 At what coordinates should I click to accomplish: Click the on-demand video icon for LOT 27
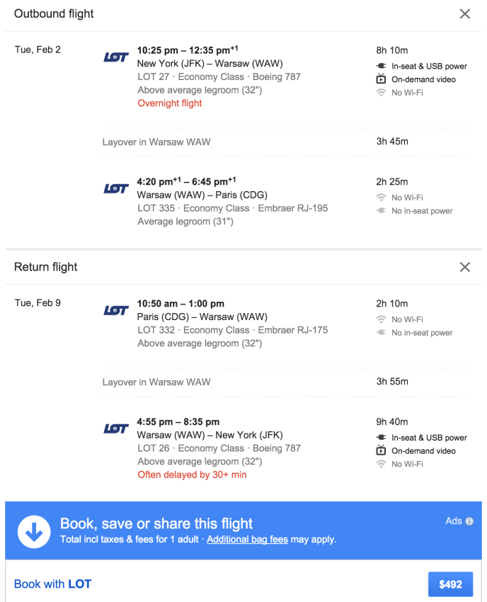coord(381,79)
